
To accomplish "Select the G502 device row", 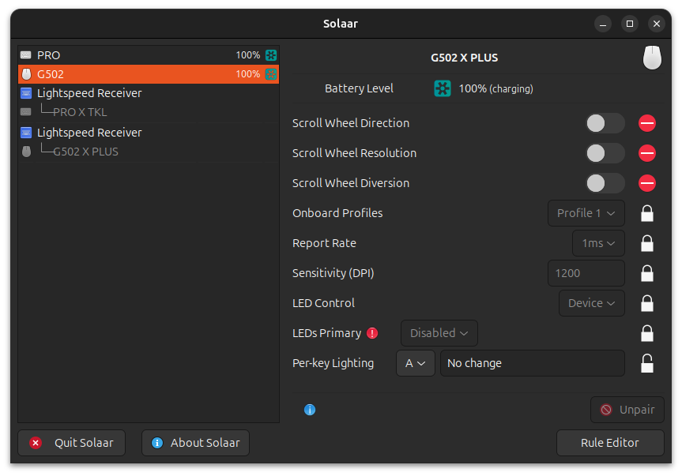I will point(149,74).
